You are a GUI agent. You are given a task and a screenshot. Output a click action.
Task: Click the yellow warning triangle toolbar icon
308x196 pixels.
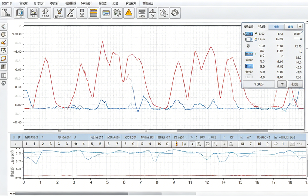point(129,13)
